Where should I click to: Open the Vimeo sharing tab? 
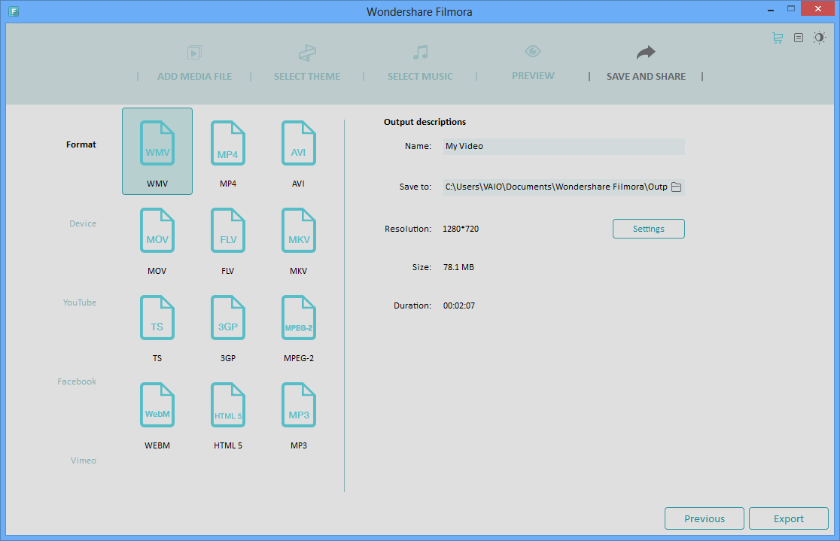(83, 460)
